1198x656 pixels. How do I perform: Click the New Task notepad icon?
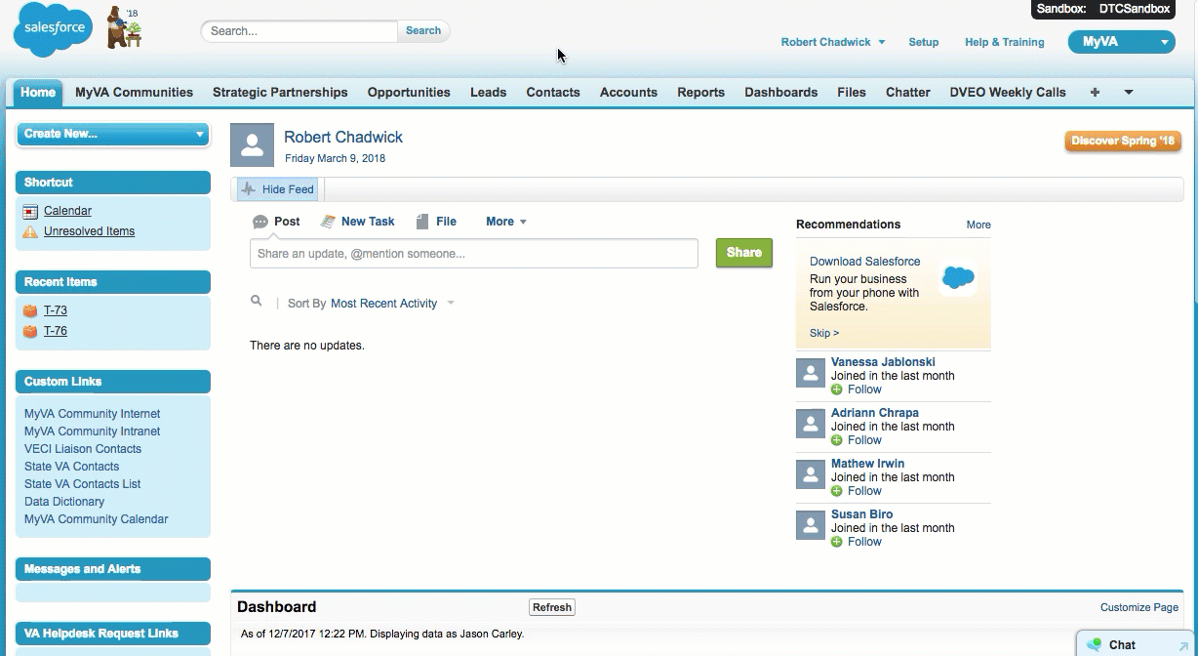pyautogui.click(x=328, y=222)
